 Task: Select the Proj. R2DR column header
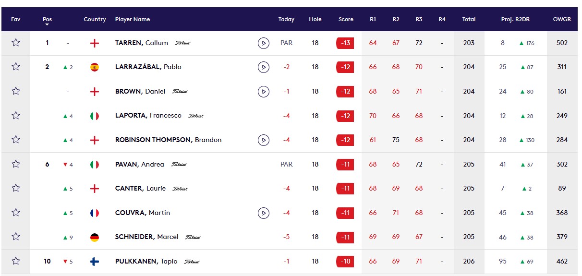[514, 20]
